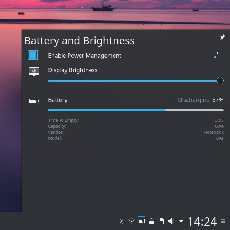Click the 14:24 digital clock
This screenshot has height=230, width=230.
point(202,222)
